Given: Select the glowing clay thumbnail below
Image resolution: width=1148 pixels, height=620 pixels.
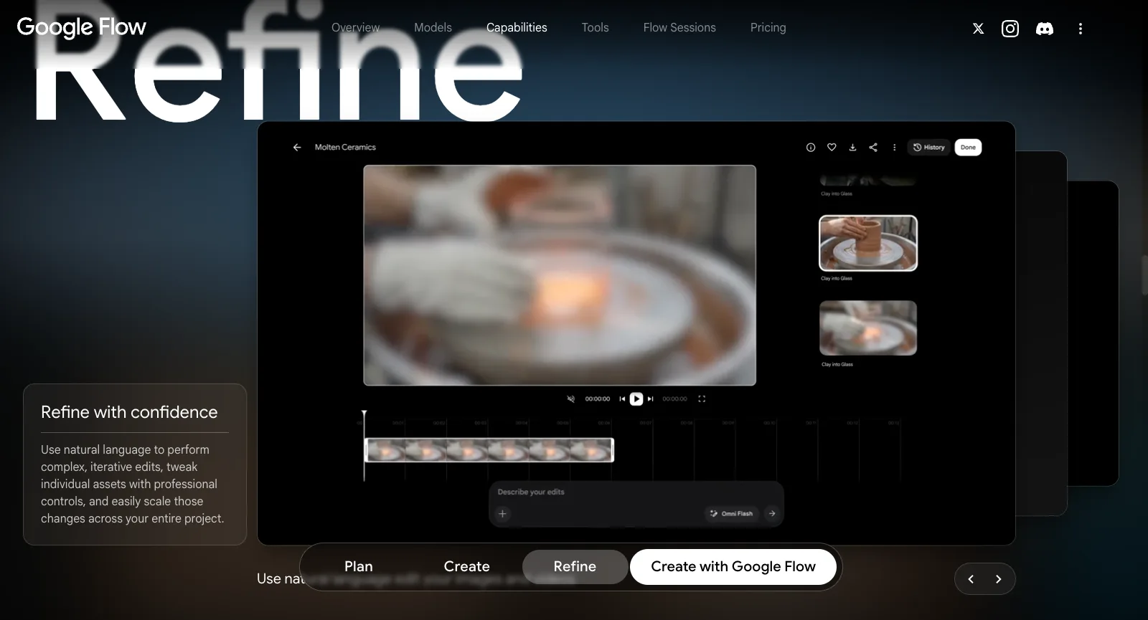Looking at the screenshot, I should click(868, 328).
